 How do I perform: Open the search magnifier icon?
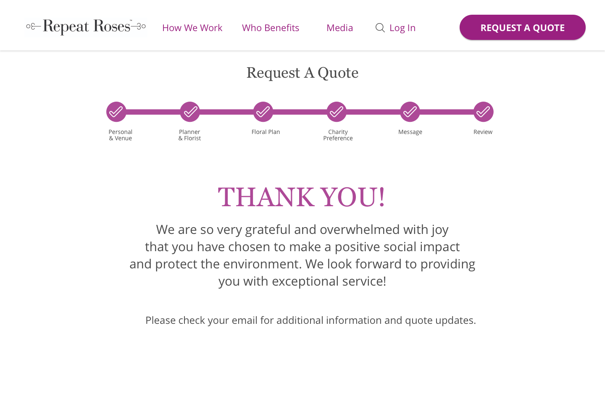[x=380, y=28]
